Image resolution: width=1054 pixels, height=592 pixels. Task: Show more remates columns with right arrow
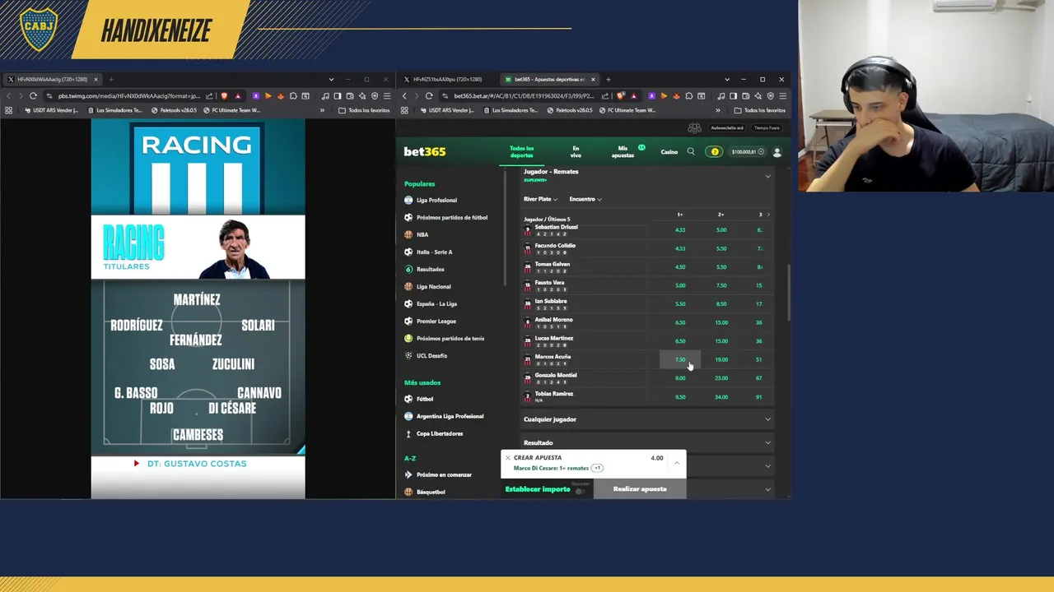point(768,215)
